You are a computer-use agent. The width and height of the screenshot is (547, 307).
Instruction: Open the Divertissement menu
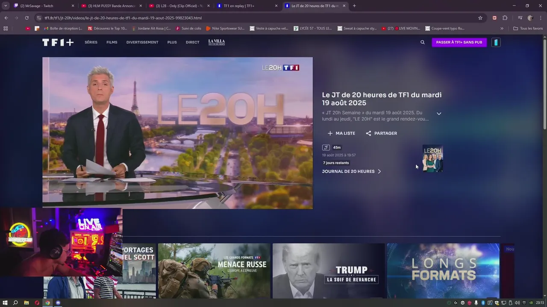point(142,42)
